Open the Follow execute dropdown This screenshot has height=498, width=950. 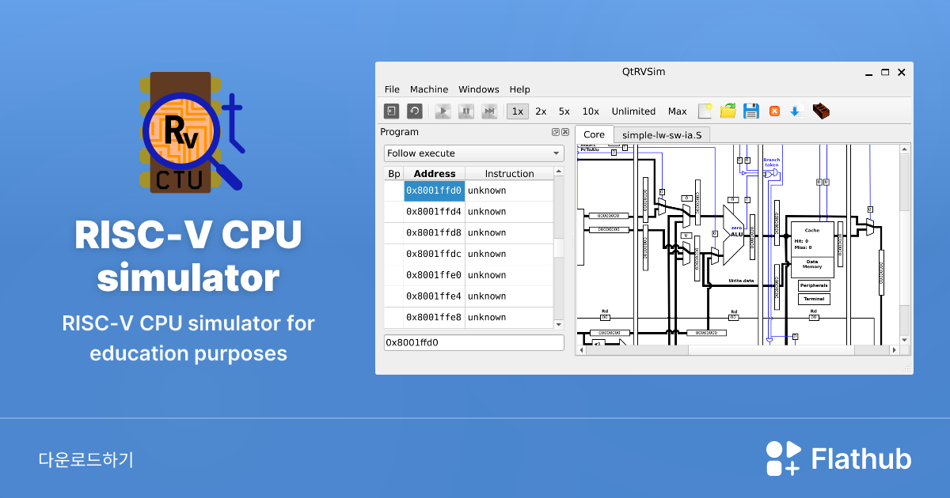473,153
